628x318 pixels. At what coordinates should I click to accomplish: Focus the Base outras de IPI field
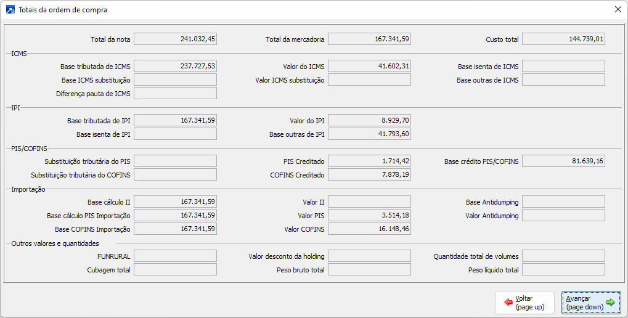pyautogui.click(x=369, y=134)
